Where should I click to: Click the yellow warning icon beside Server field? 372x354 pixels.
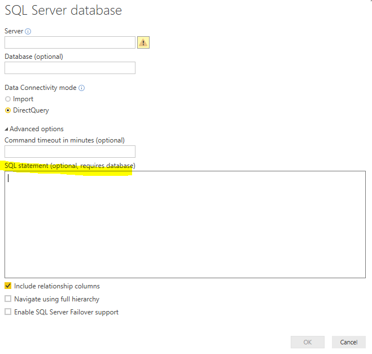tap(143, 42)
